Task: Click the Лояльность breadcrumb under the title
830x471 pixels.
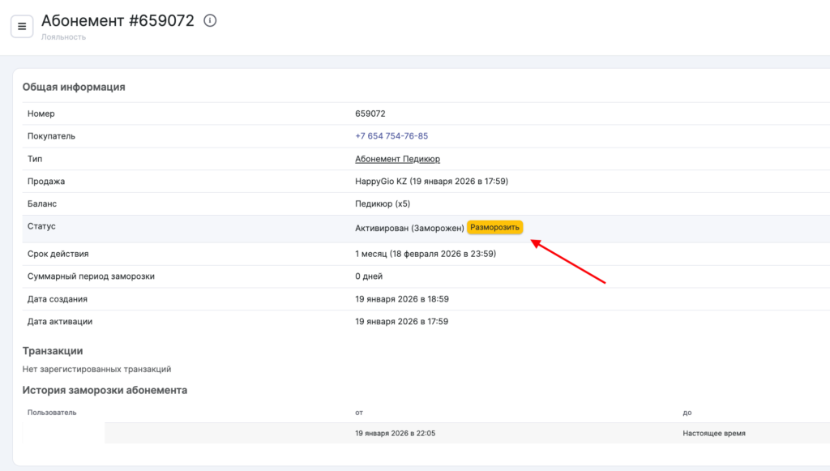Action: [63, 37]
